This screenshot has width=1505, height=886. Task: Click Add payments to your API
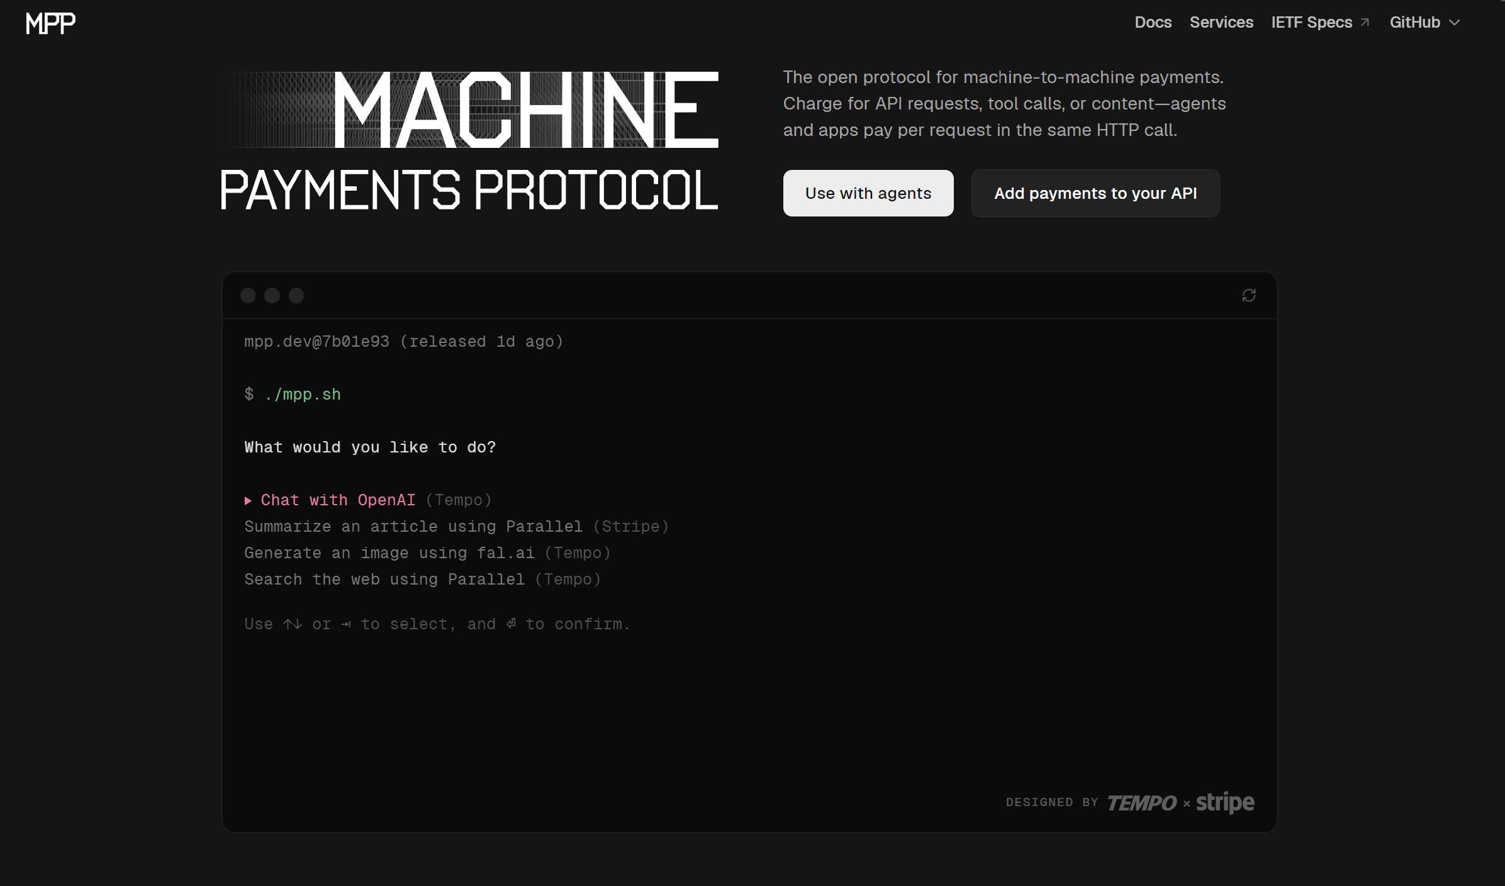1095,193
